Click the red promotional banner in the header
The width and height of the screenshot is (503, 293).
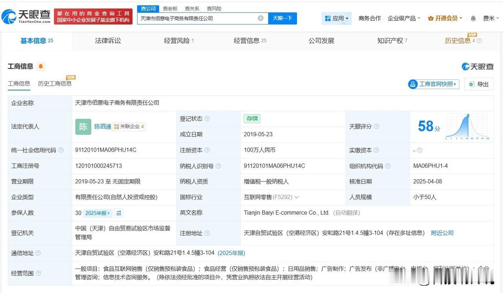(93, 16)
